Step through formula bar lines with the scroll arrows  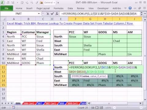click(141, 13)
